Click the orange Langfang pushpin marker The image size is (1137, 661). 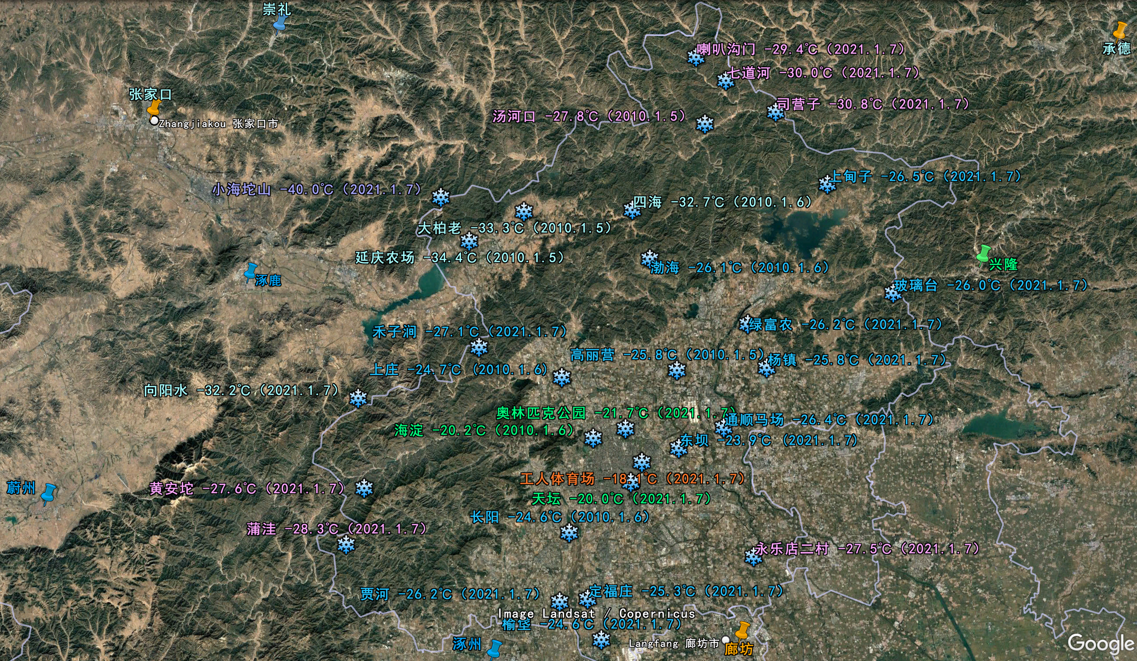tap(743, 630)
